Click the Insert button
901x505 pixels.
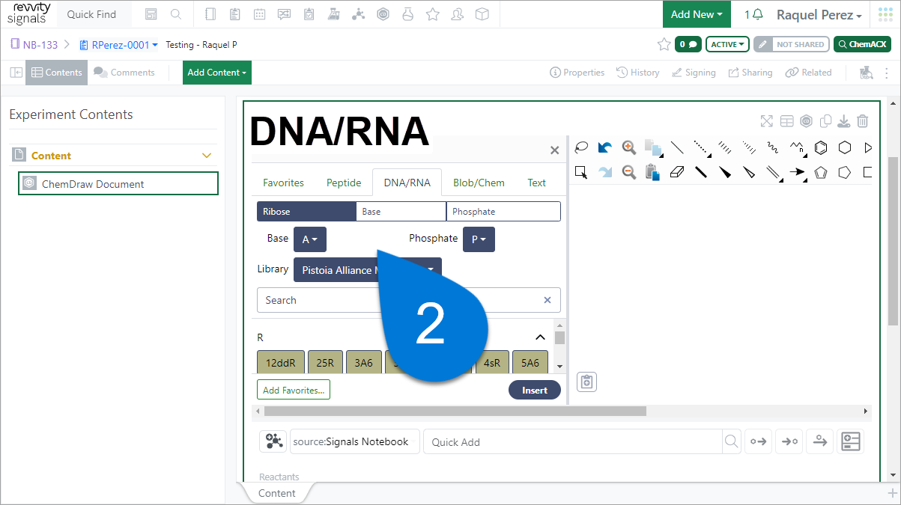[x=535, y=390]
